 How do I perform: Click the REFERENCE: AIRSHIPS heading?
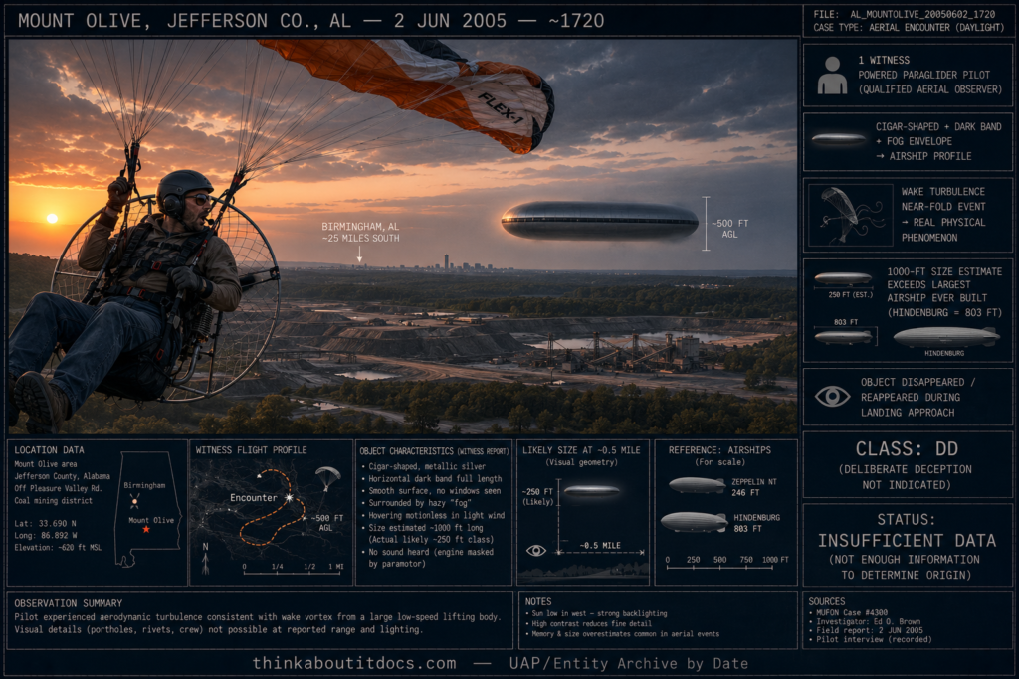719,450
